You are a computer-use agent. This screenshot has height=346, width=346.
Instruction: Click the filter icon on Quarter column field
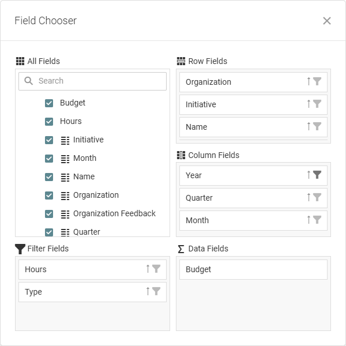coord(317,198)
